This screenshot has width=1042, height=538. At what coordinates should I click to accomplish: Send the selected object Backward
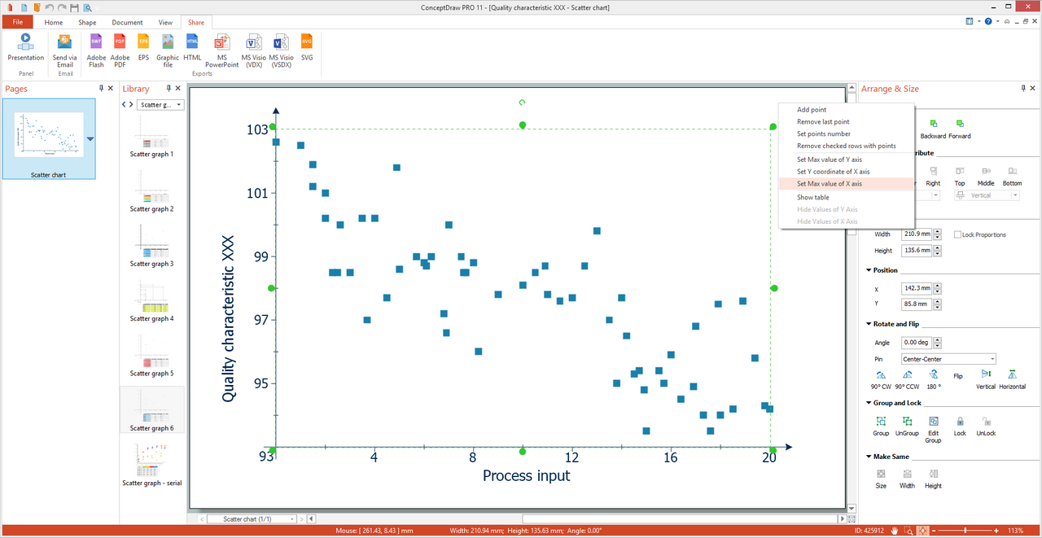click(933, 129)
